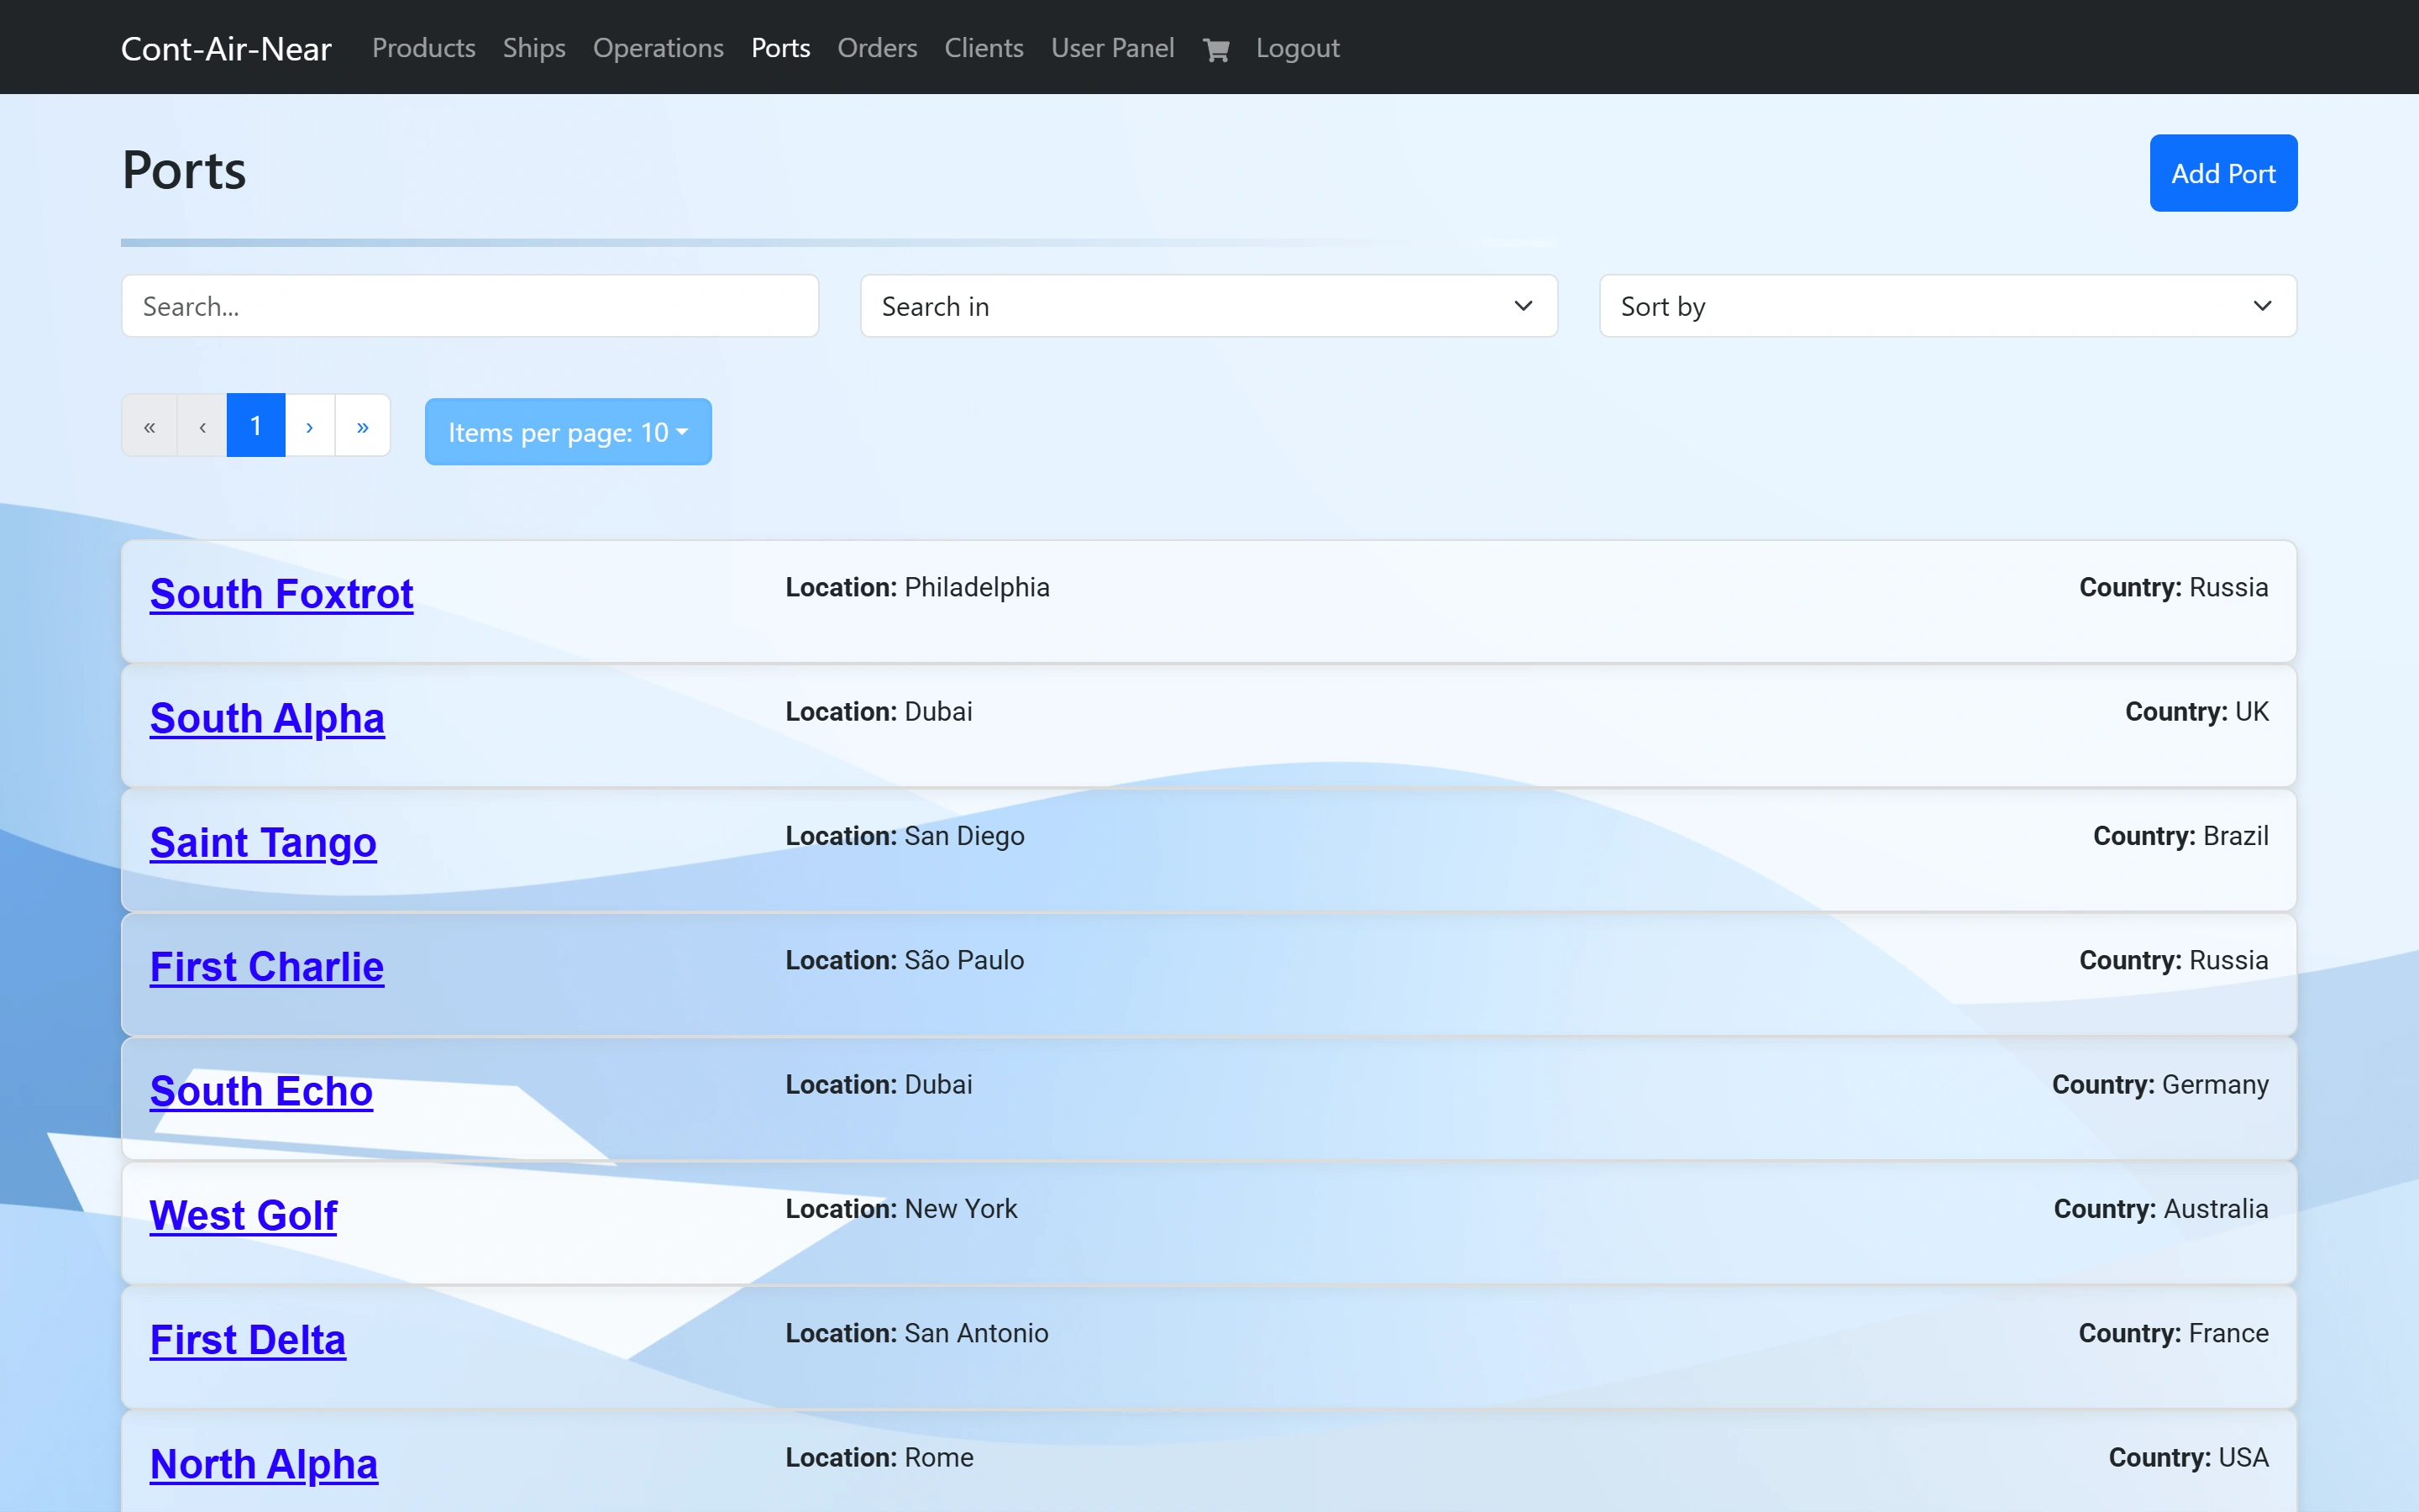The height and width of the screenshot is (1512, 2419).
Task: Click the Add Port button
Action: coord(2223,173)
